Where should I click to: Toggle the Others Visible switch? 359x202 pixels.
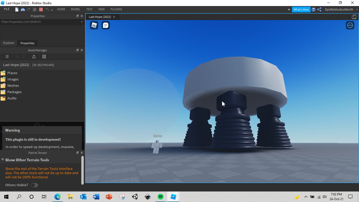34,185
